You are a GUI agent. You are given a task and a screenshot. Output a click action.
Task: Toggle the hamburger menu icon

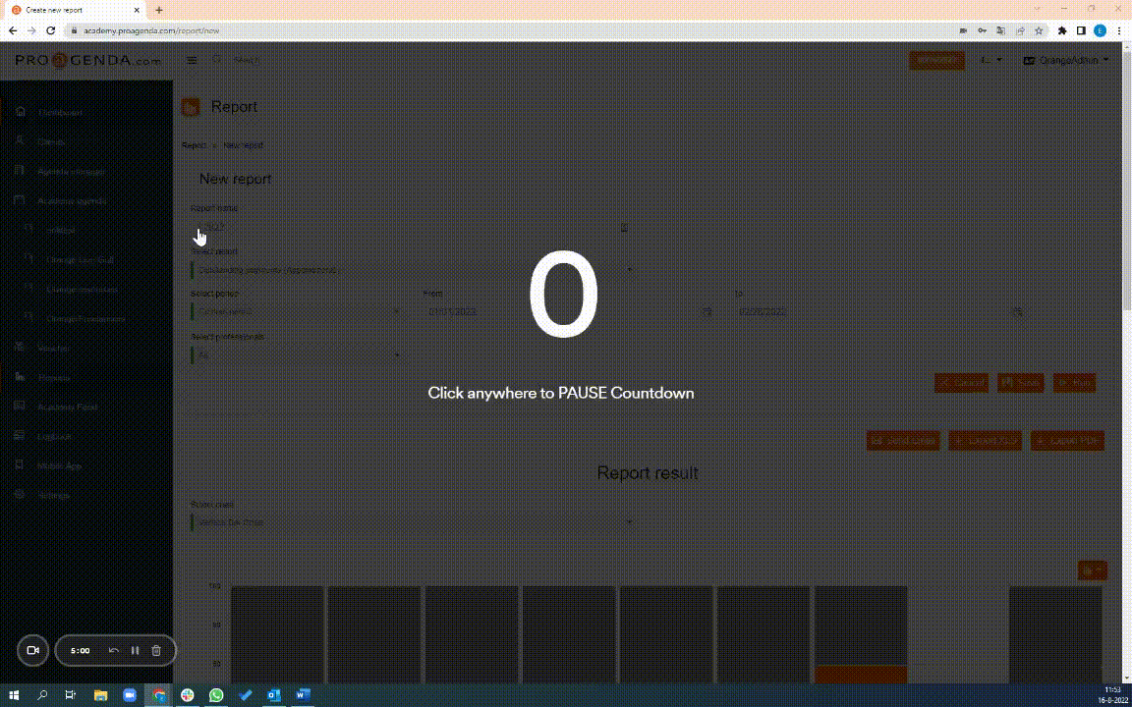pos(192,60)
